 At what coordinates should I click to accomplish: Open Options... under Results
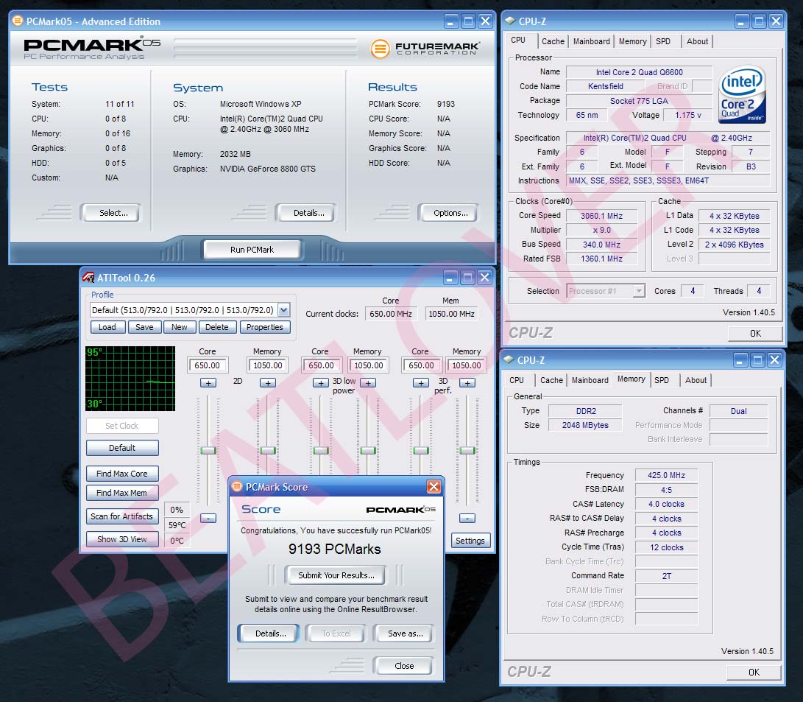(448, 213)
